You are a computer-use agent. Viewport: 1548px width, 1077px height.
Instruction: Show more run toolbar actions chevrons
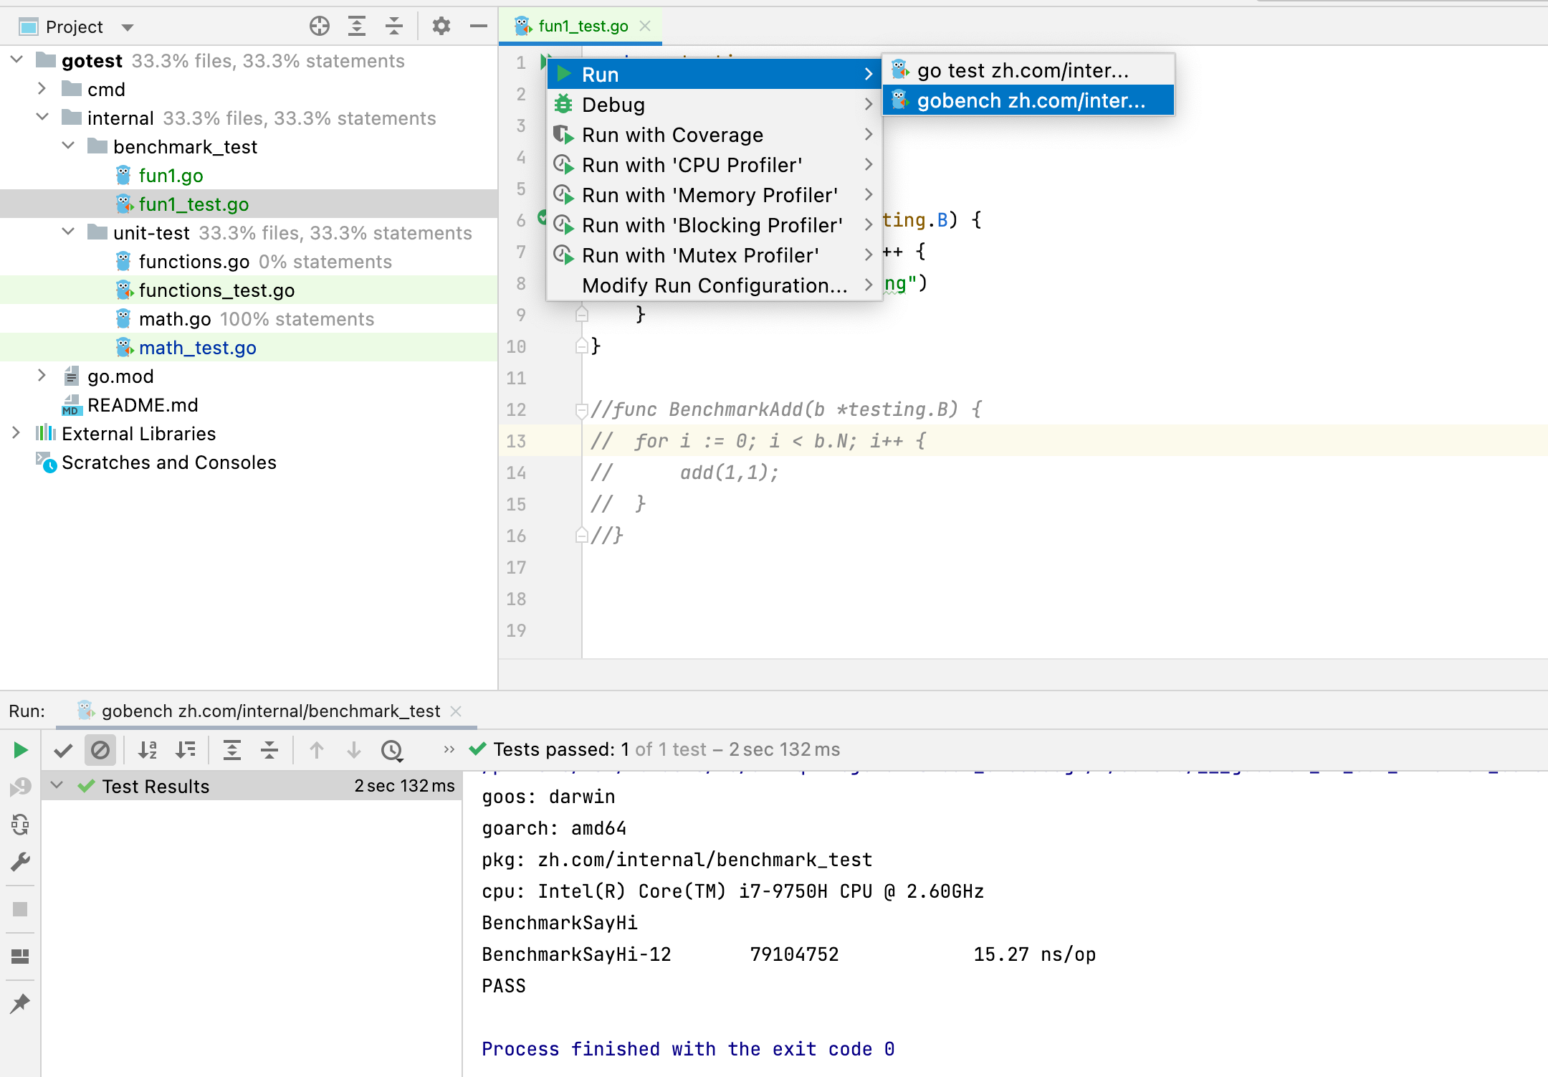(x=449, y=749)
